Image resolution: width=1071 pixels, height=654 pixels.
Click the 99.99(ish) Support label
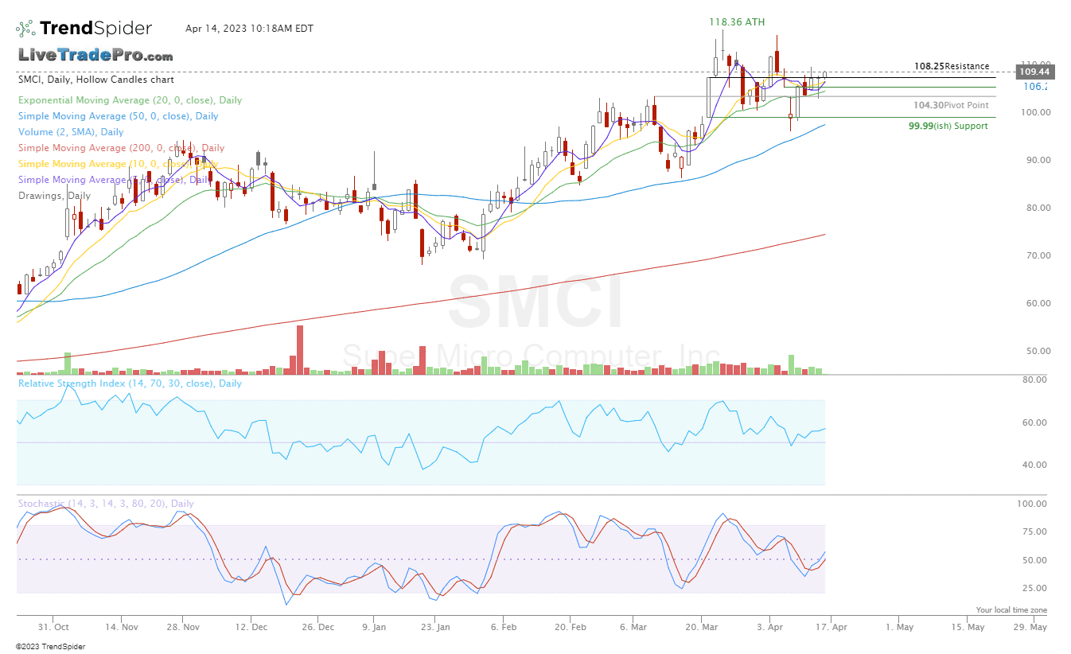pyautogui.click(x=948, y=126)
